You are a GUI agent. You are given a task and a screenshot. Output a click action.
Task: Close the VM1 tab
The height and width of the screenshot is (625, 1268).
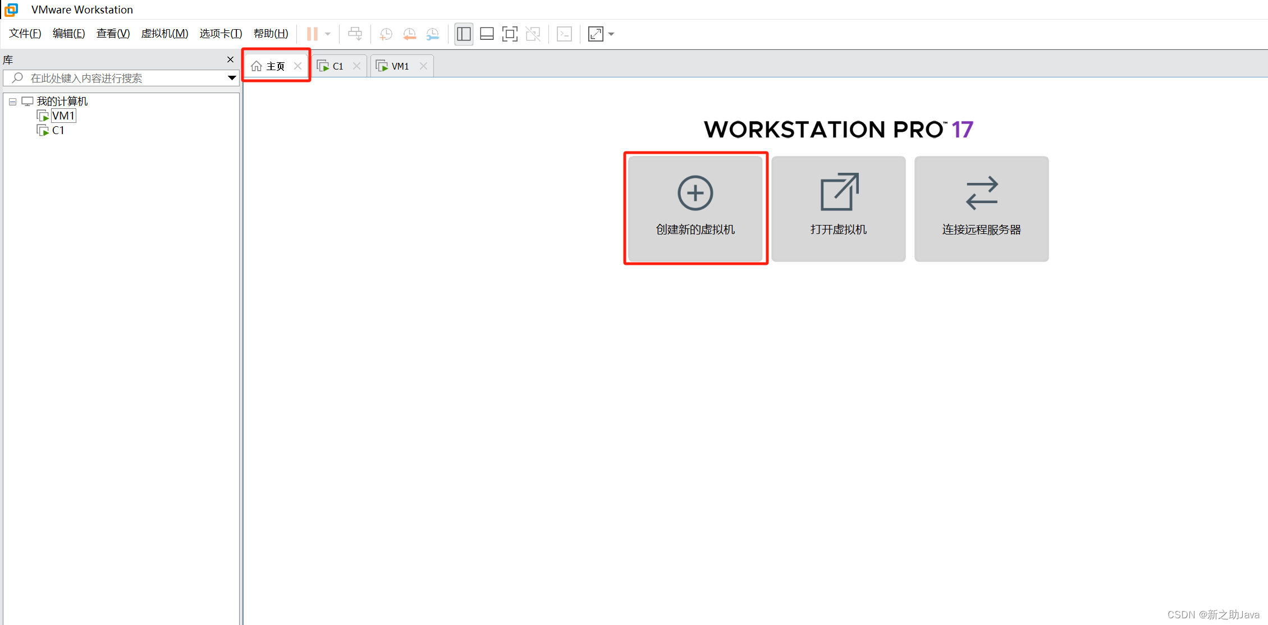point(423,66)
